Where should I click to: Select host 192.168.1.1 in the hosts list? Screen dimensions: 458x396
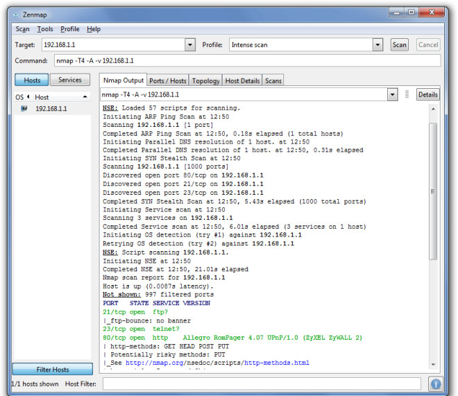(x=53, y=109)
